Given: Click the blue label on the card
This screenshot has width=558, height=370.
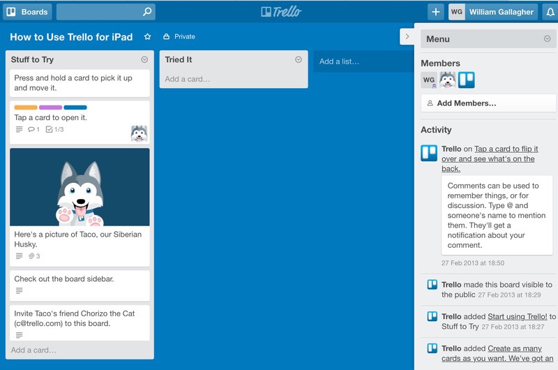Looking at the screenshot, I should tap(75, 108).
